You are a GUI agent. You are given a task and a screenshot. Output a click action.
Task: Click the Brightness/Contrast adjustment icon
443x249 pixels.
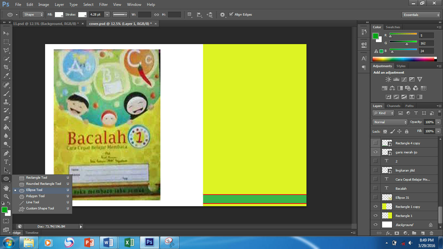pyautogui.click(x=388, y=79)
